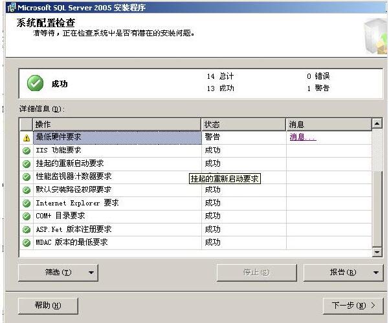389x323 pixels.
Task: Click the 14 总计 summary text
Action: click(x=220, y=76)
